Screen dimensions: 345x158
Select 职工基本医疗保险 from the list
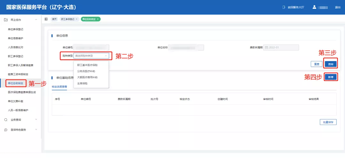pyautogui.click(x=87, y=65)
